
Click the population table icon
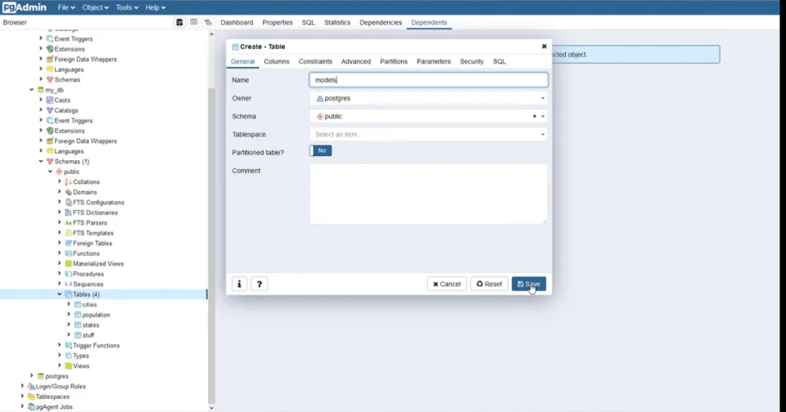coord(78,315)
